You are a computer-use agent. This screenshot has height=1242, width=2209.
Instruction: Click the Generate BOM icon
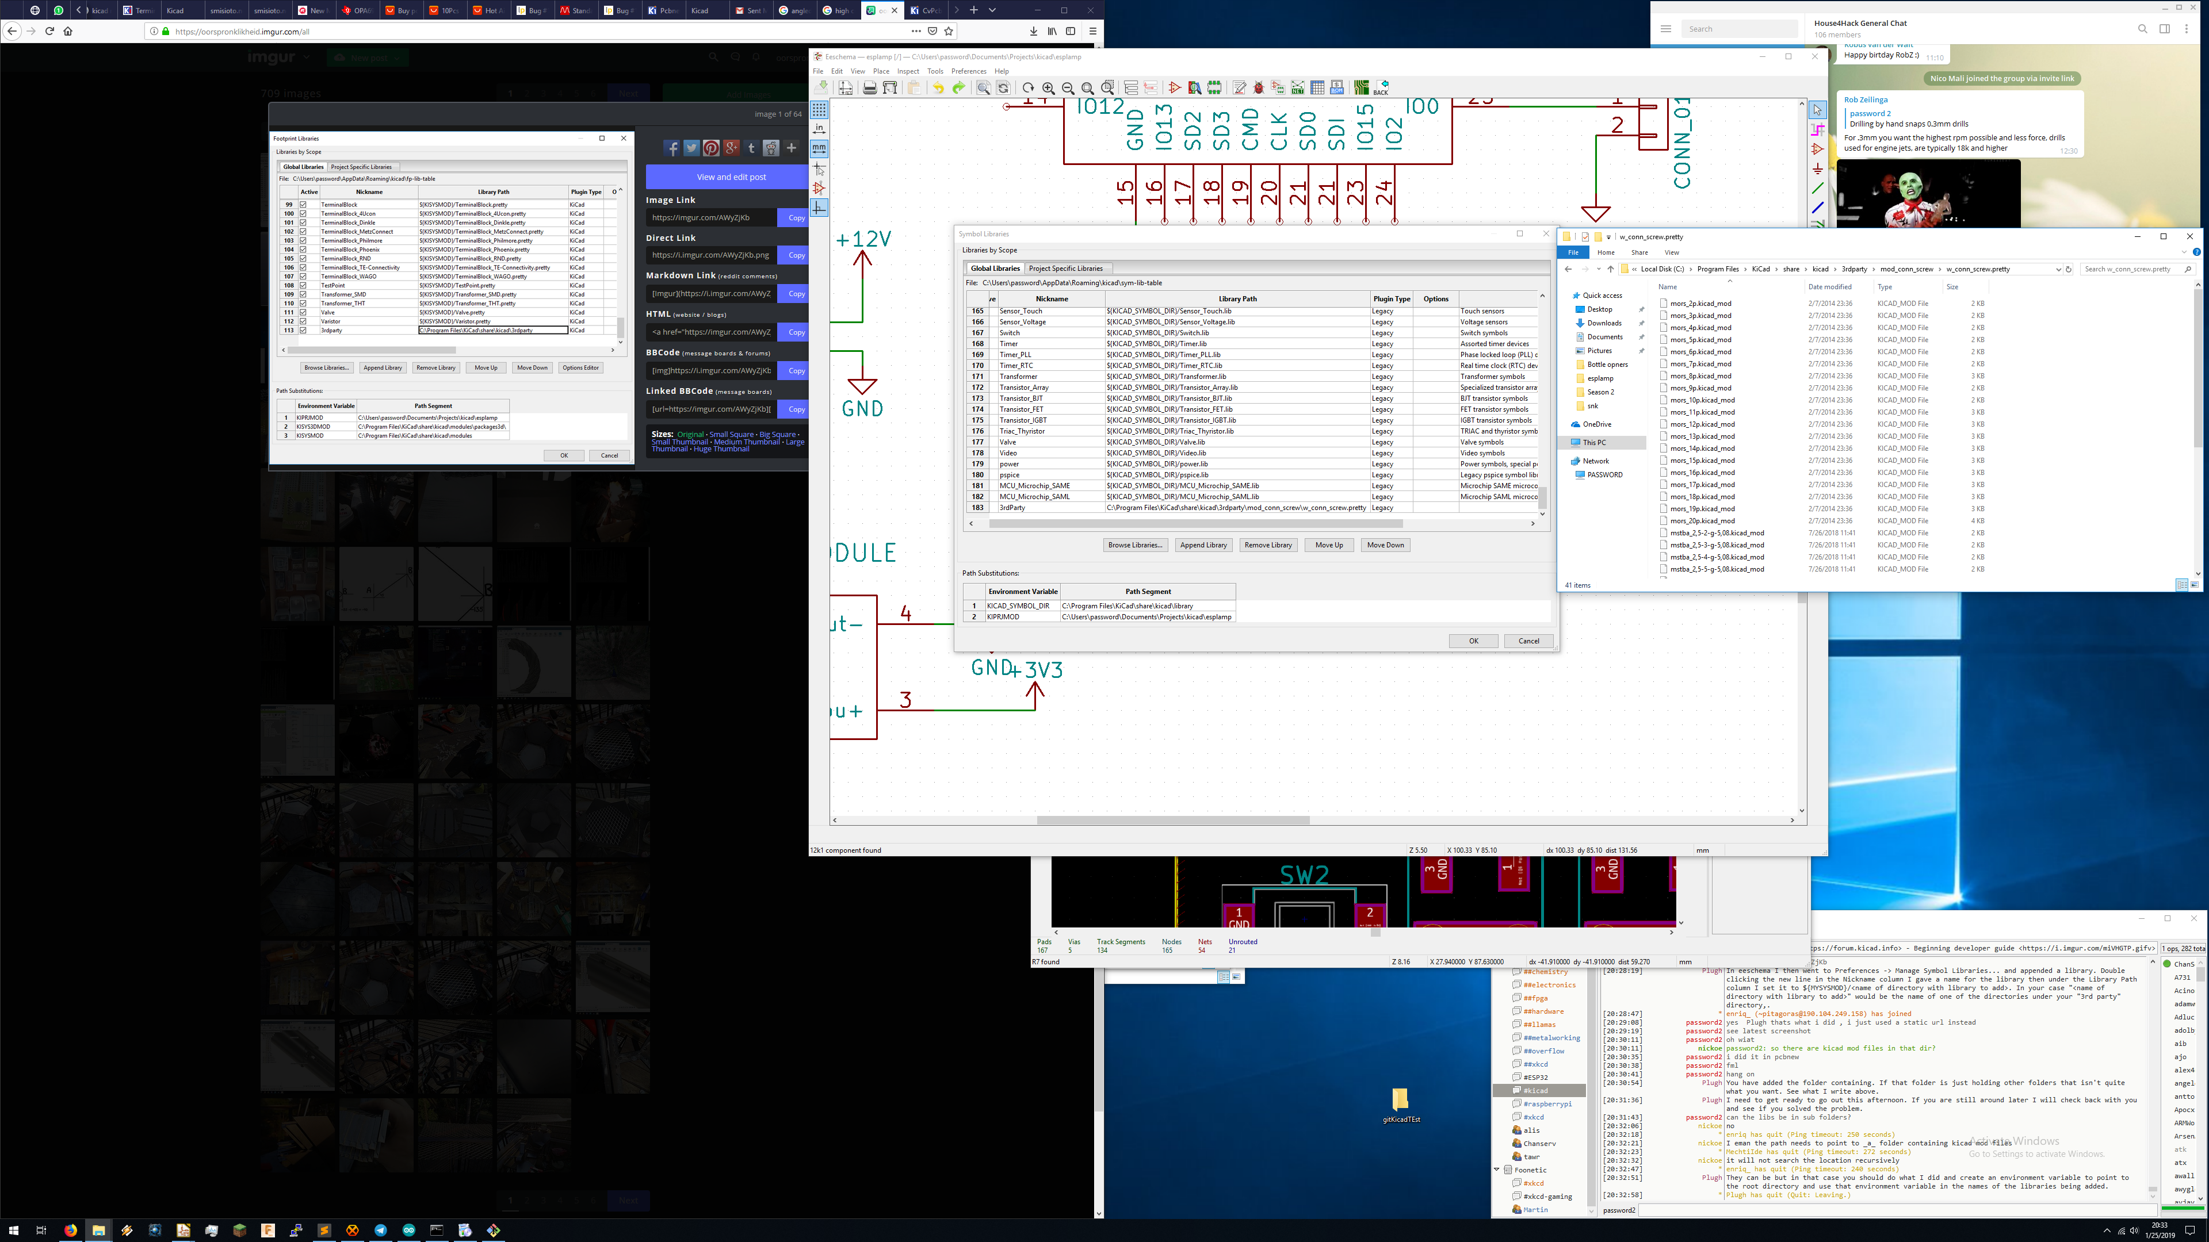(x=1337, y=87)
